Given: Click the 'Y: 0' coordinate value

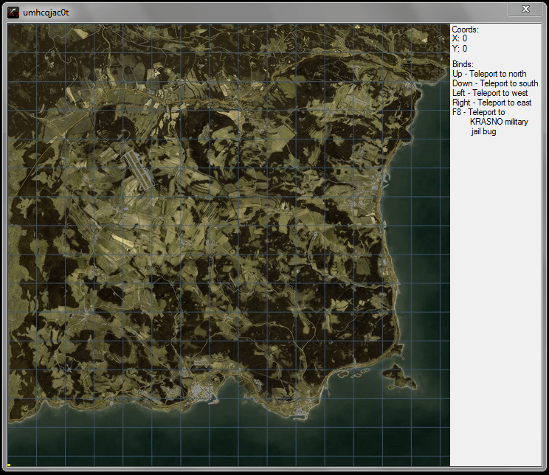Looking at the screenshot, I should point(460,49).
